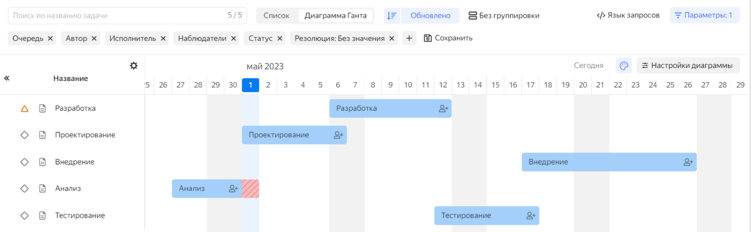Image resolution: width=751 pixels, height=232 pixels.
Task: Remove the Резолюция: Без значения filter
Action: coord(391,38)
